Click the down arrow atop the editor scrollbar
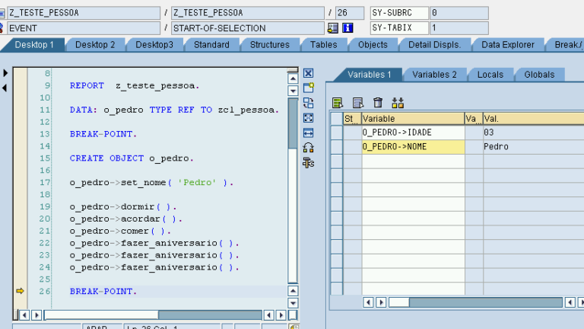 (x=294, y=91)
